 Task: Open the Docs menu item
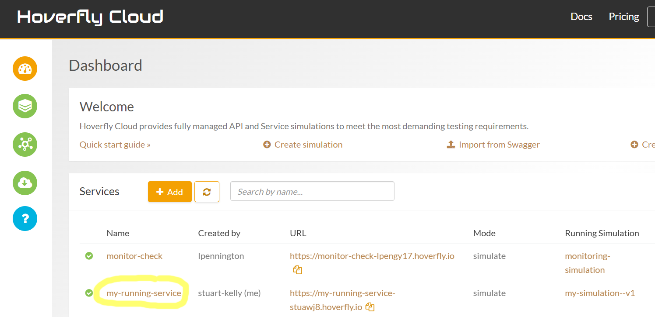(581, 17)
